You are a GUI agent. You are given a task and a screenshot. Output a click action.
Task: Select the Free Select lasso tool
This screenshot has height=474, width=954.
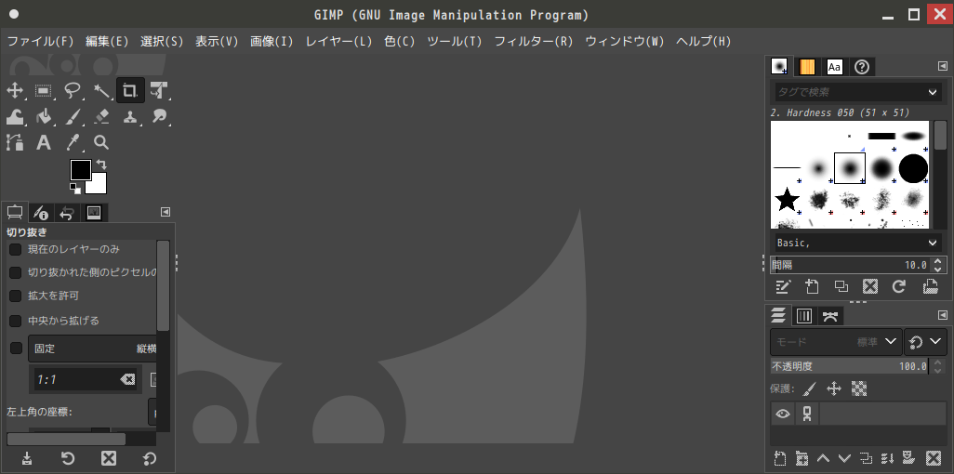coord(73,91)
